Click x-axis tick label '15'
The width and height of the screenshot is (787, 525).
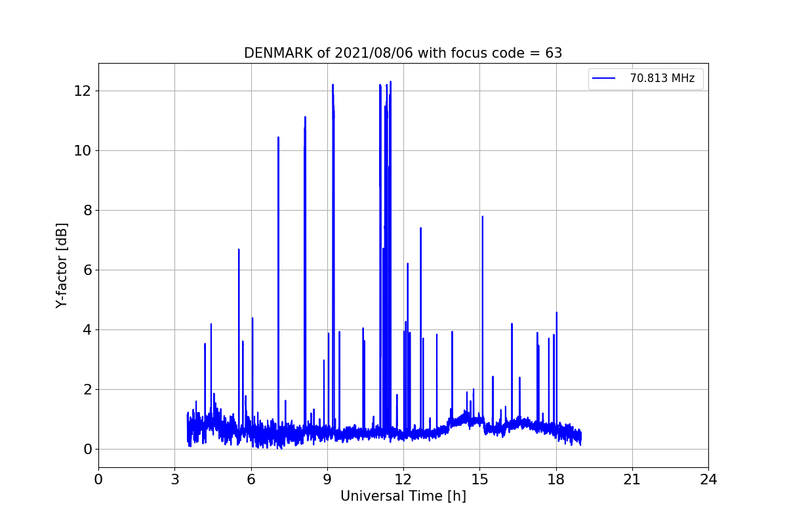(479, 480)
